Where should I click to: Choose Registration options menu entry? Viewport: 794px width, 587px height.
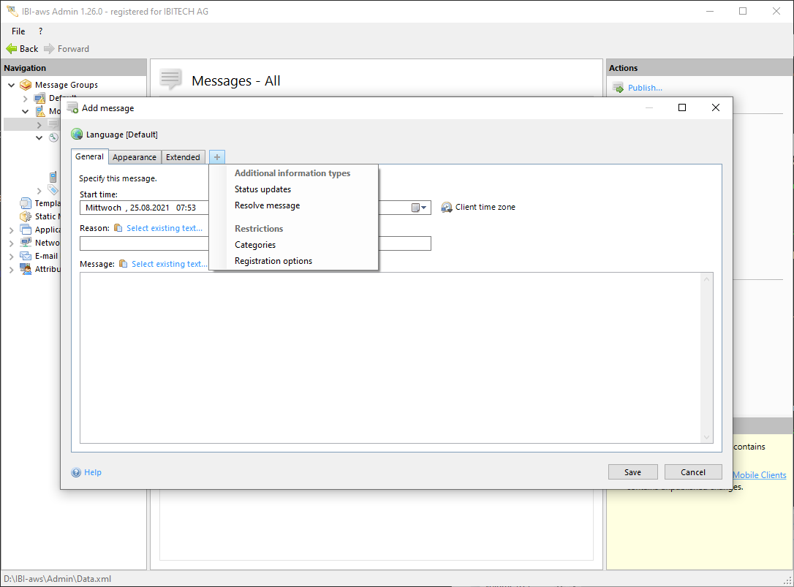(273, 261)
